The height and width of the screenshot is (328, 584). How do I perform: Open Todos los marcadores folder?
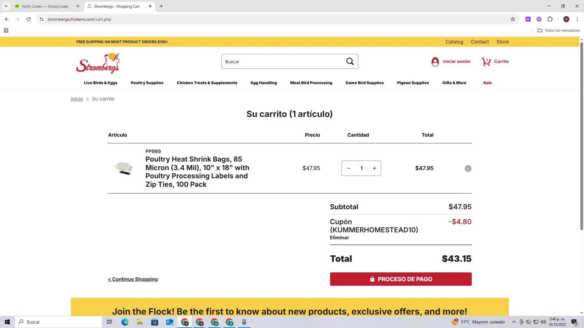(558, 30)
